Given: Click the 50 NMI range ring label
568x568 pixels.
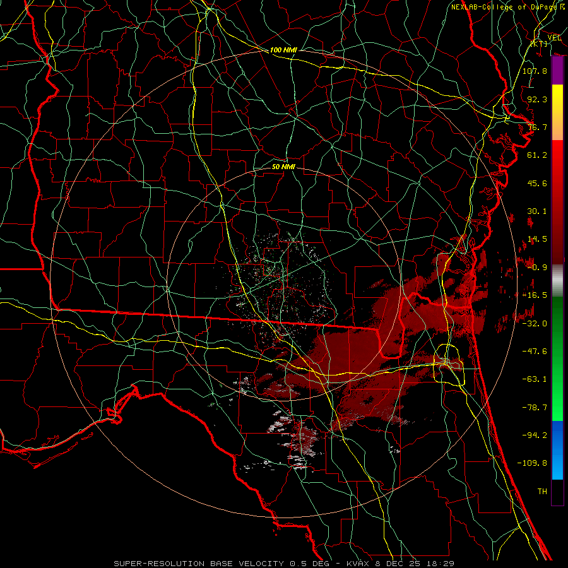Looking at the screenshot, I should (283, 167).
